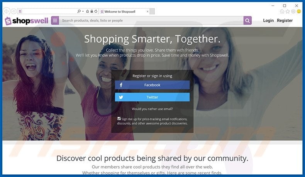Open the purple hamburger menu
Image resolution: width=305 pixels, height=177 pixels.
tap(55, 20)
